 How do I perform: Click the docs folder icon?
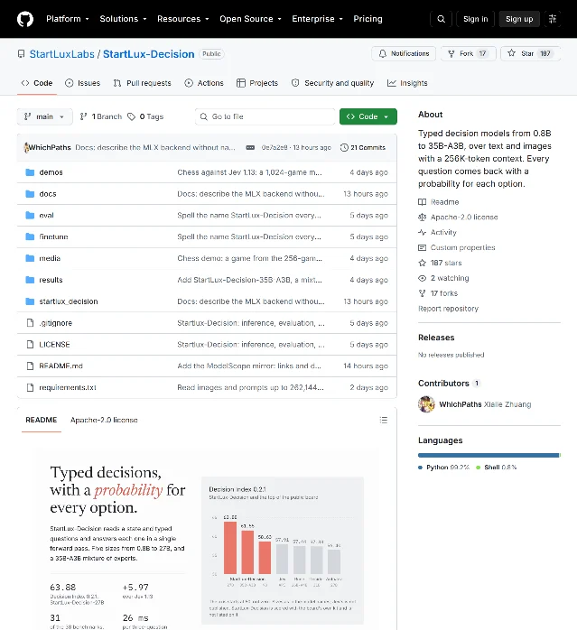pos(30,194)
